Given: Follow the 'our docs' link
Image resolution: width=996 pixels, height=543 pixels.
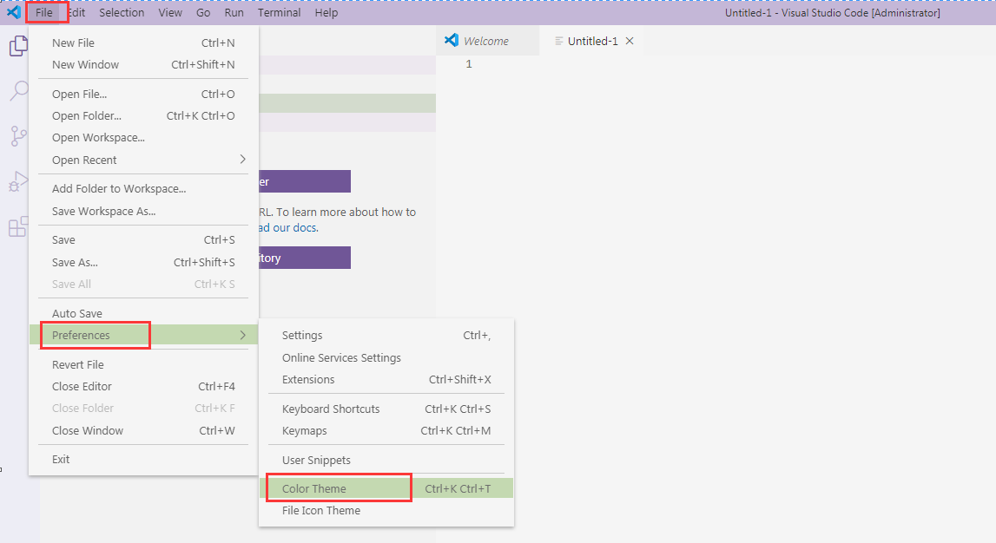Looking at the screenshot, I should point(294,228).
